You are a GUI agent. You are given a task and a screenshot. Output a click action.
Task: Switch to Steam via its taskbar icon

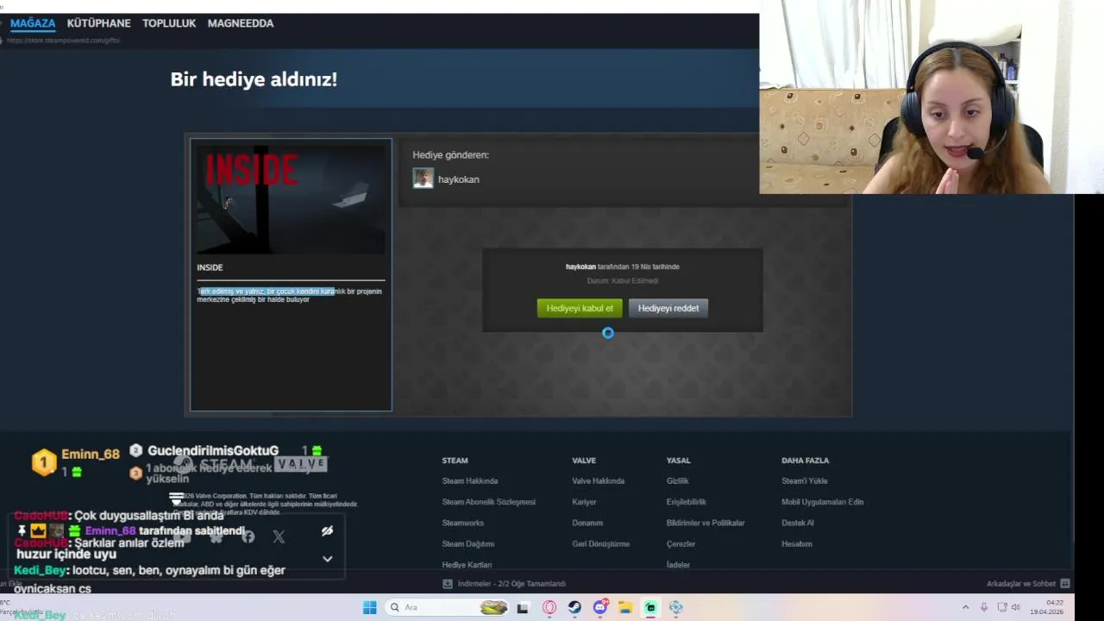(574, 607)
